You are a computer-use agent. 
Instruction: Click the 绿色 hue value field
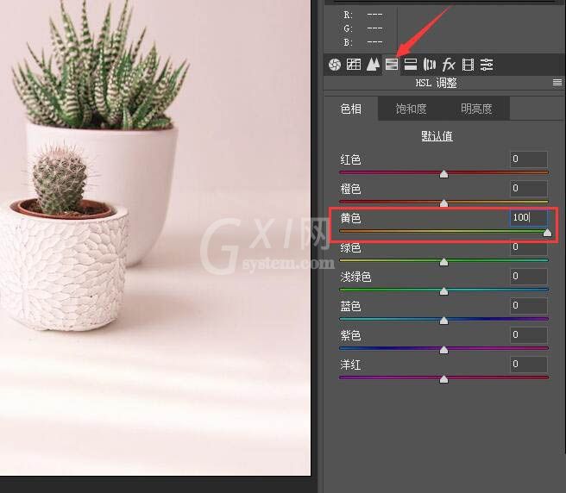click(x=528, y=247)
